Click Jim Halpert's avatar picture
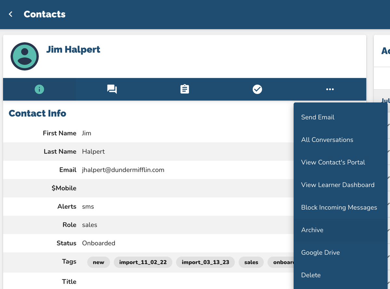This screenshot has height=289, width=390. 25,56
